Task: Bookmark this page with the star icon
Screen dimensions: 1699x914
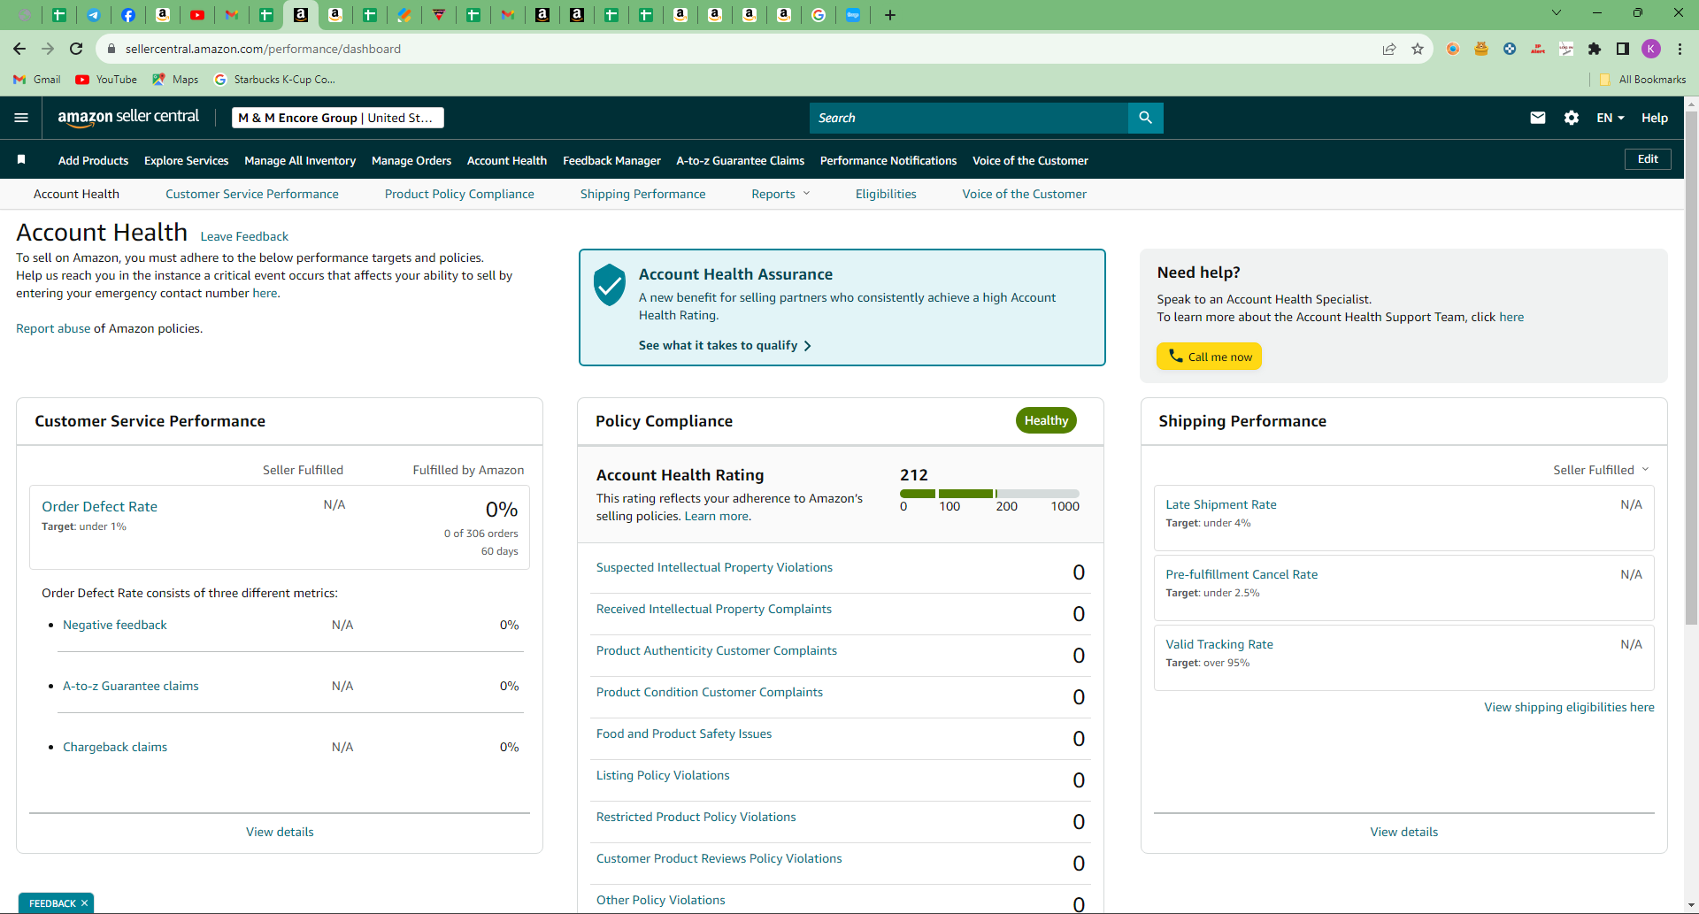Action: (x=1418, y=49)
